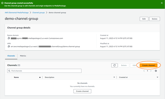Switch to the Metrics tab
The image size is (165, 99).
[x=23, y=56]
